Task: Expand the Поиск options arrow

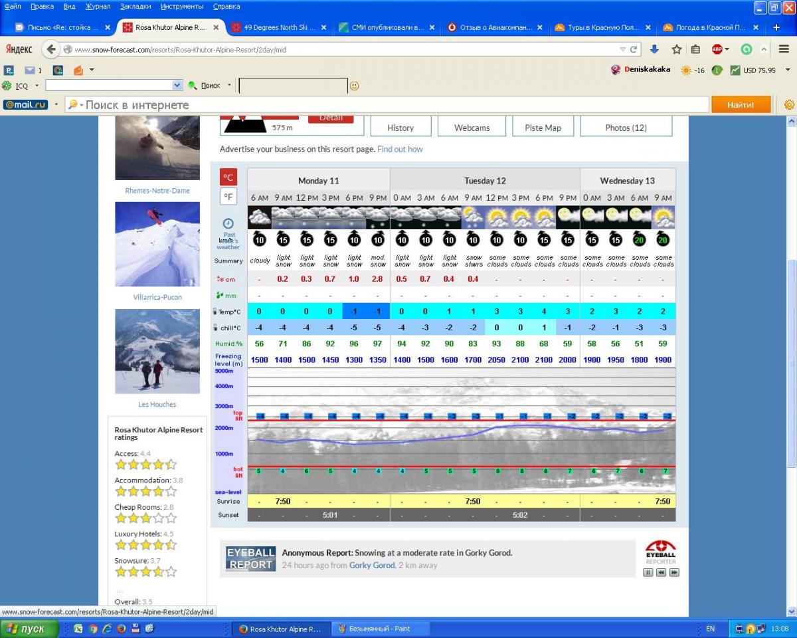Action: tap(229, 86)
